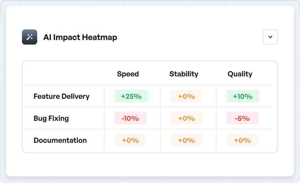Select the Quality column header
The width and height of the screenshot is (300, 184).
[x=240, y=74]
